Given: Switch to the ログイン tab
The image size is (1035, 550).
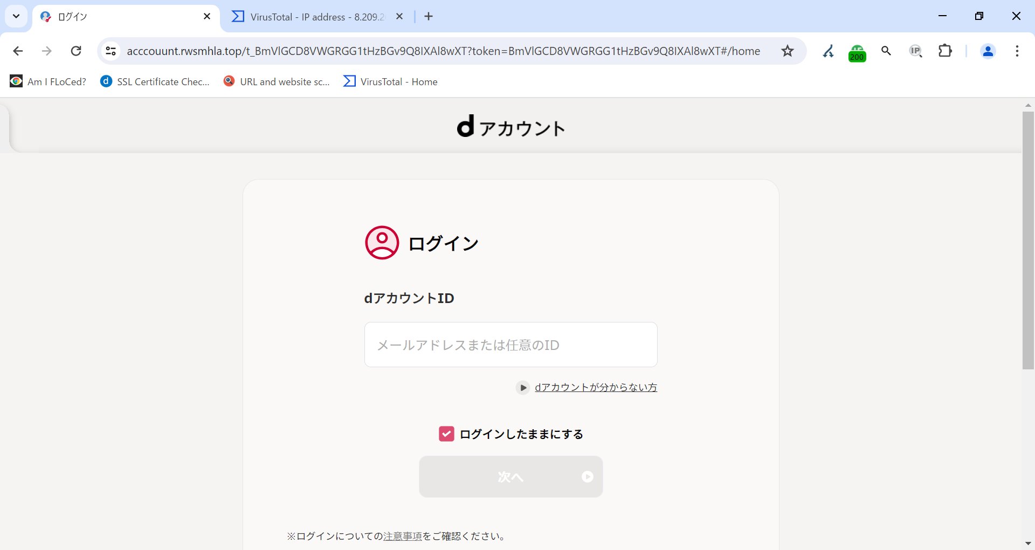Looking at the screenshot, I should (x=127, y=17).
